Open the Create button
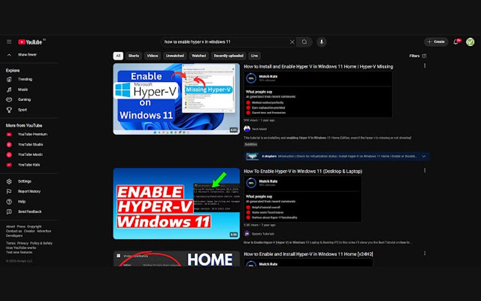This screenshot has width=481, height=301. click(436, 42)
